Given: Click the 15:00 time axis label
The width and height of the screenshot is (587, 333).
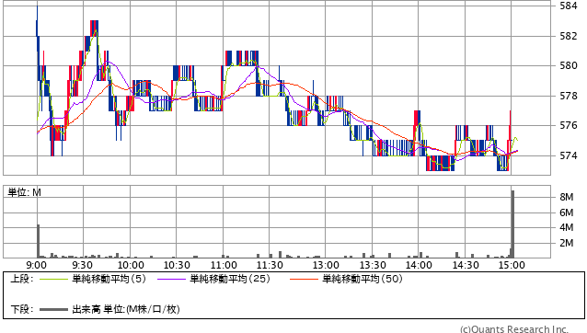Looking at the screenshot, I should pyautogui.click(x=512, y=265).
